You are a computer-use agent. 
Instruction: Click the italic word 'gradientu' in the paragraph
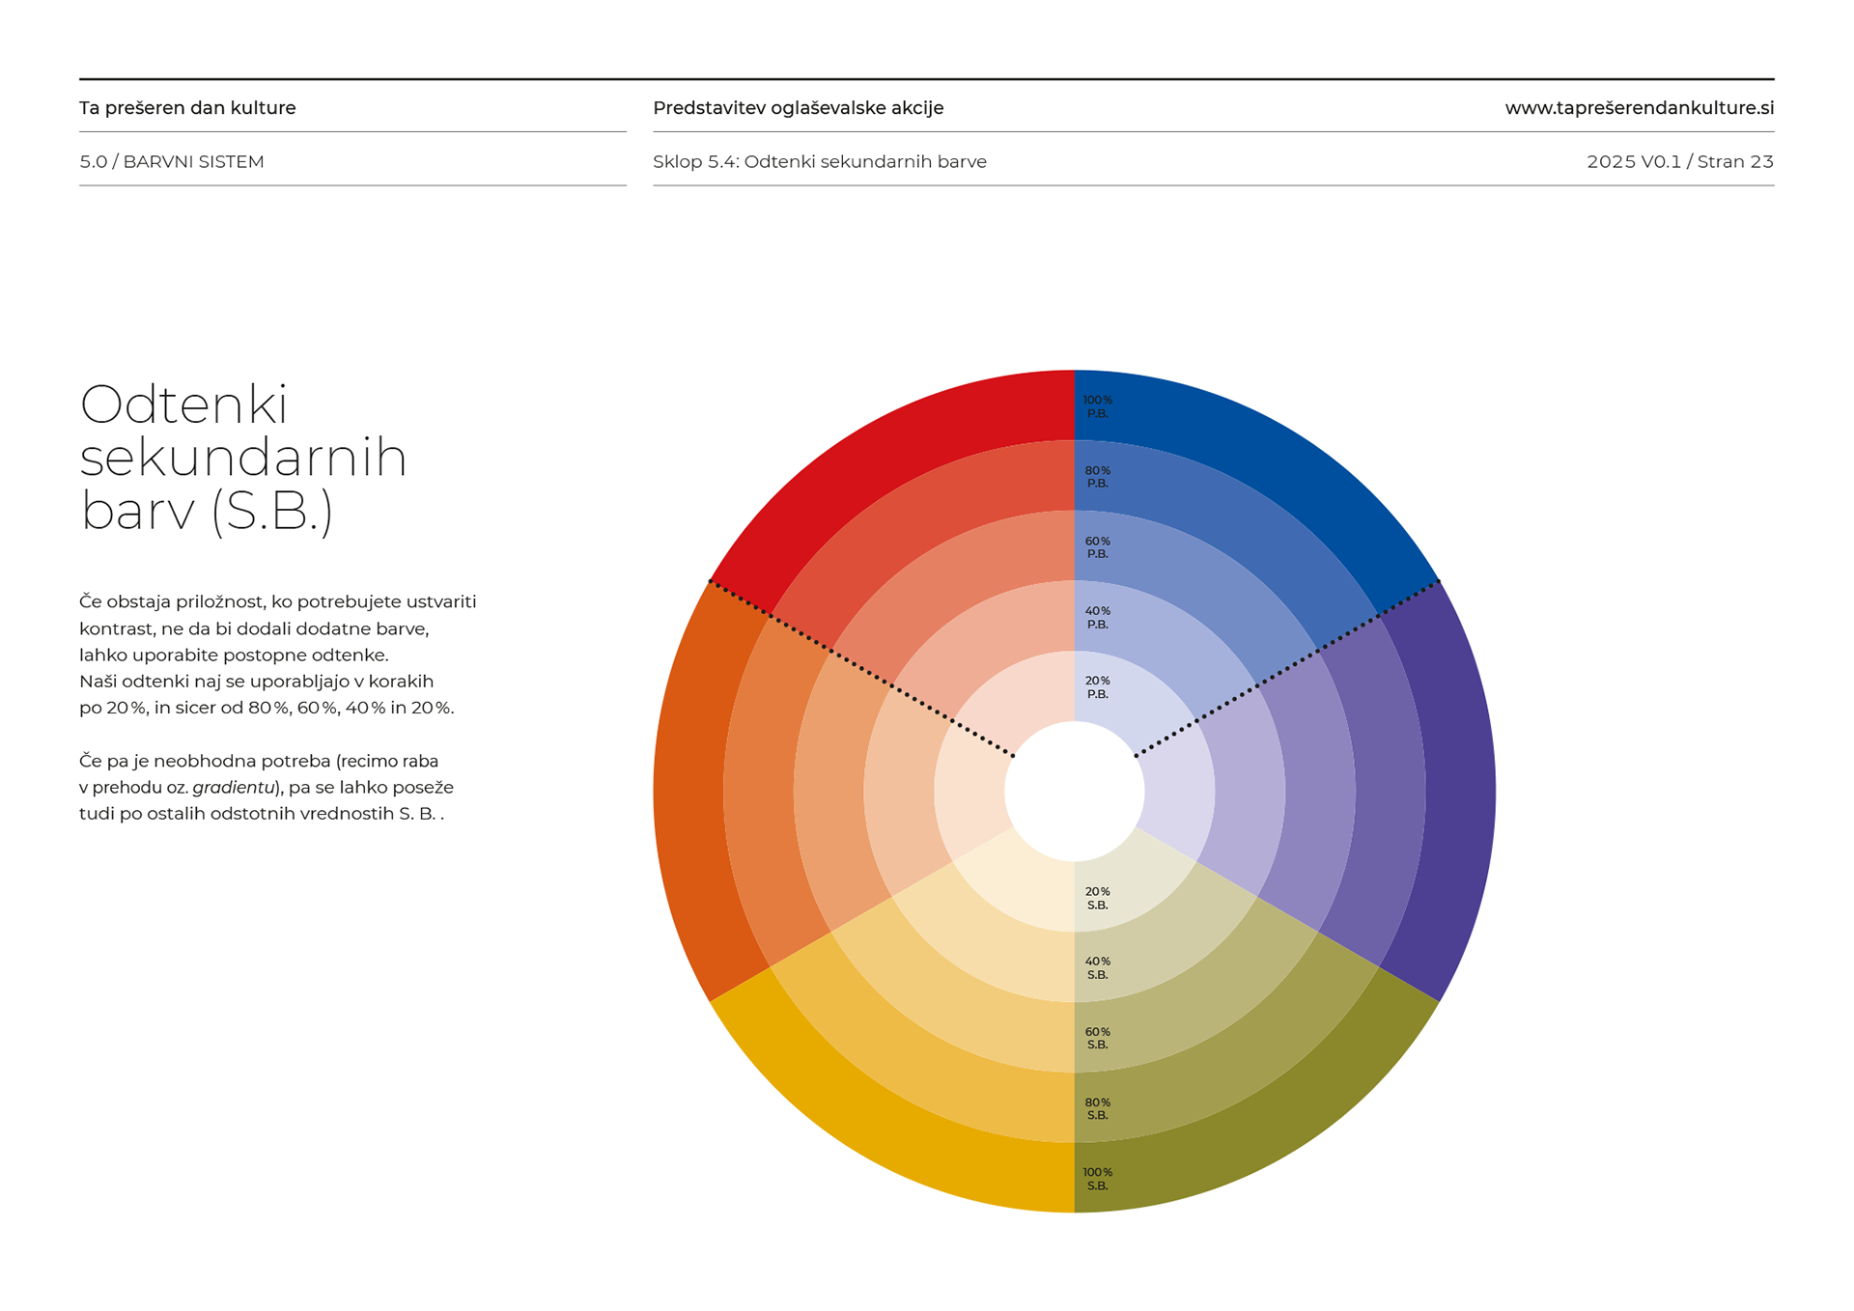pyautogui.click(x=234, y=788)
